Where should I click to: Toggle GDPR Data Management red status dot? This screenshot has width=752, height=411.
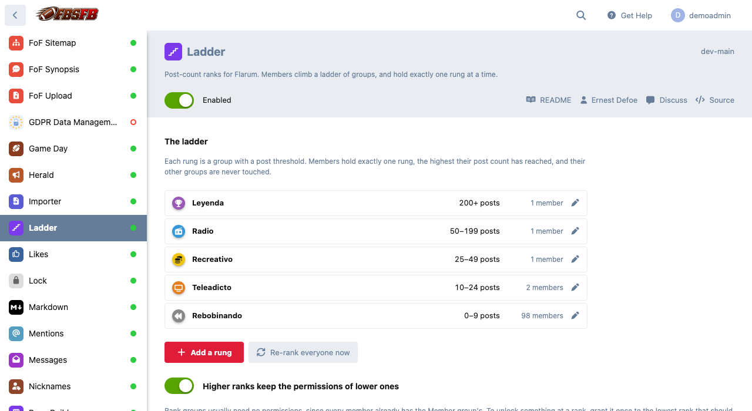click(x=133, y=122)
